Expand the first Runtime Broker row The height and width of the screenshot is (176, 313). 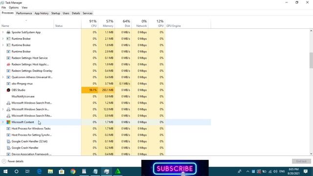(x=3, y=39)
